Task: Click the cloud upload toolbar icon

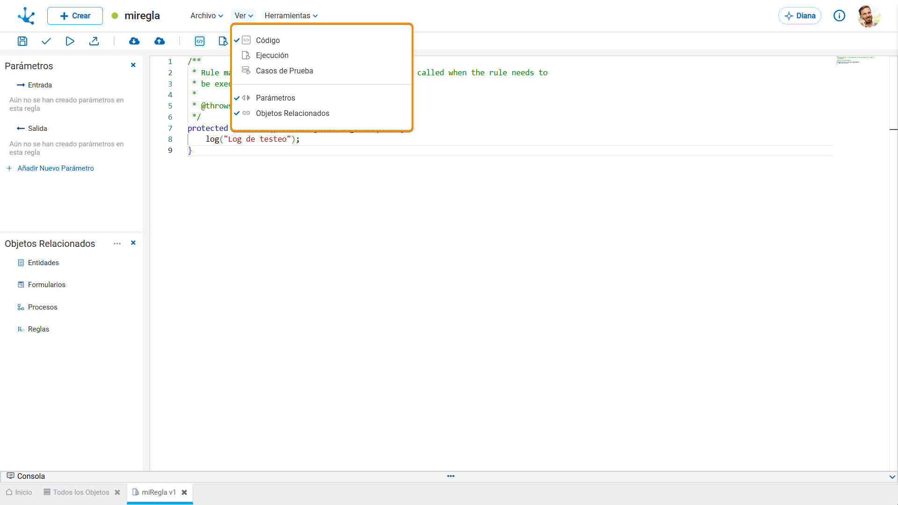Action: click(159, 41)
